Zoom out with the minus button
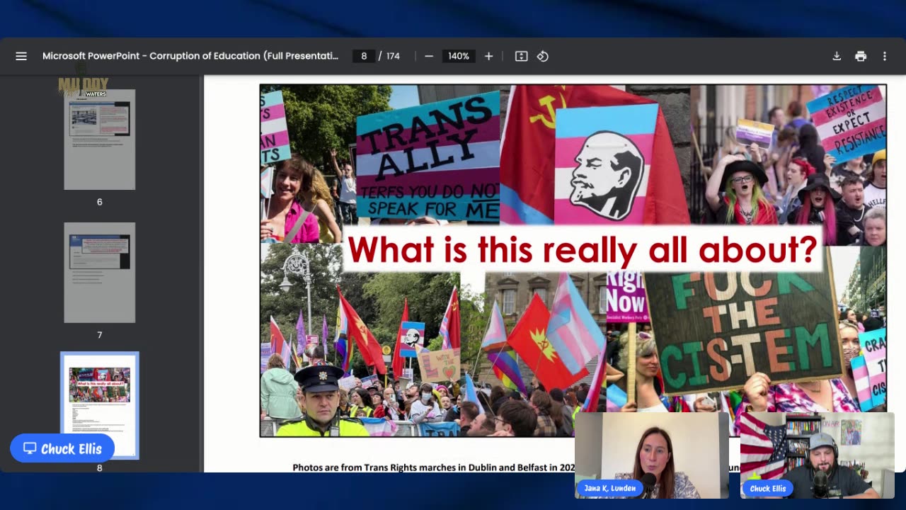The width and height of the screenshot is (906, 510). (429, 56)
